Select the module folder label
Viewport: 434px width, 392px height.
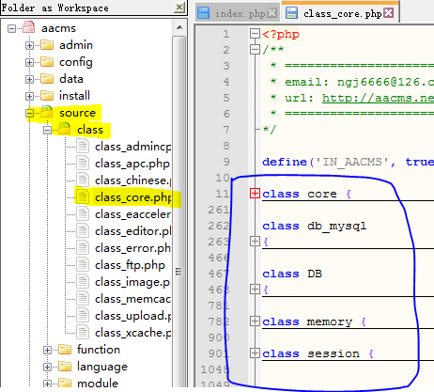tap(98, 384)
